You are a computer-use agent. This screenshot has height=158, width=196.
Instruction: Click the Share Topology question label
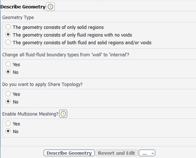point(42,84)
